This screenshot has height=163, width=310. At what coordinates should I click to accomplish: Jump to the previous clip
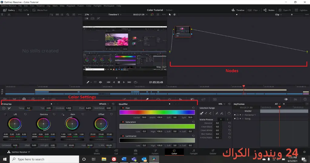click(108, 82)
